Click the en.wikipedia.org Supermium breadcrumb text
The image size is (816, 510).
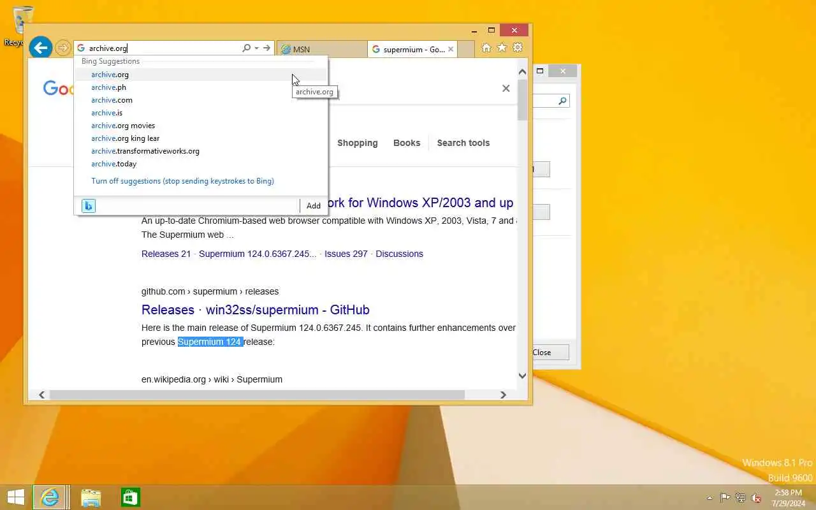[212, 379]
